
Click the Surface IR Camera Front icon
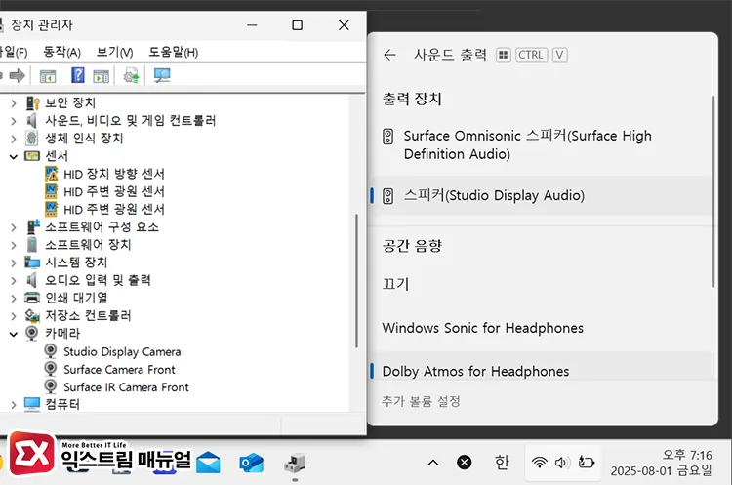51,386
